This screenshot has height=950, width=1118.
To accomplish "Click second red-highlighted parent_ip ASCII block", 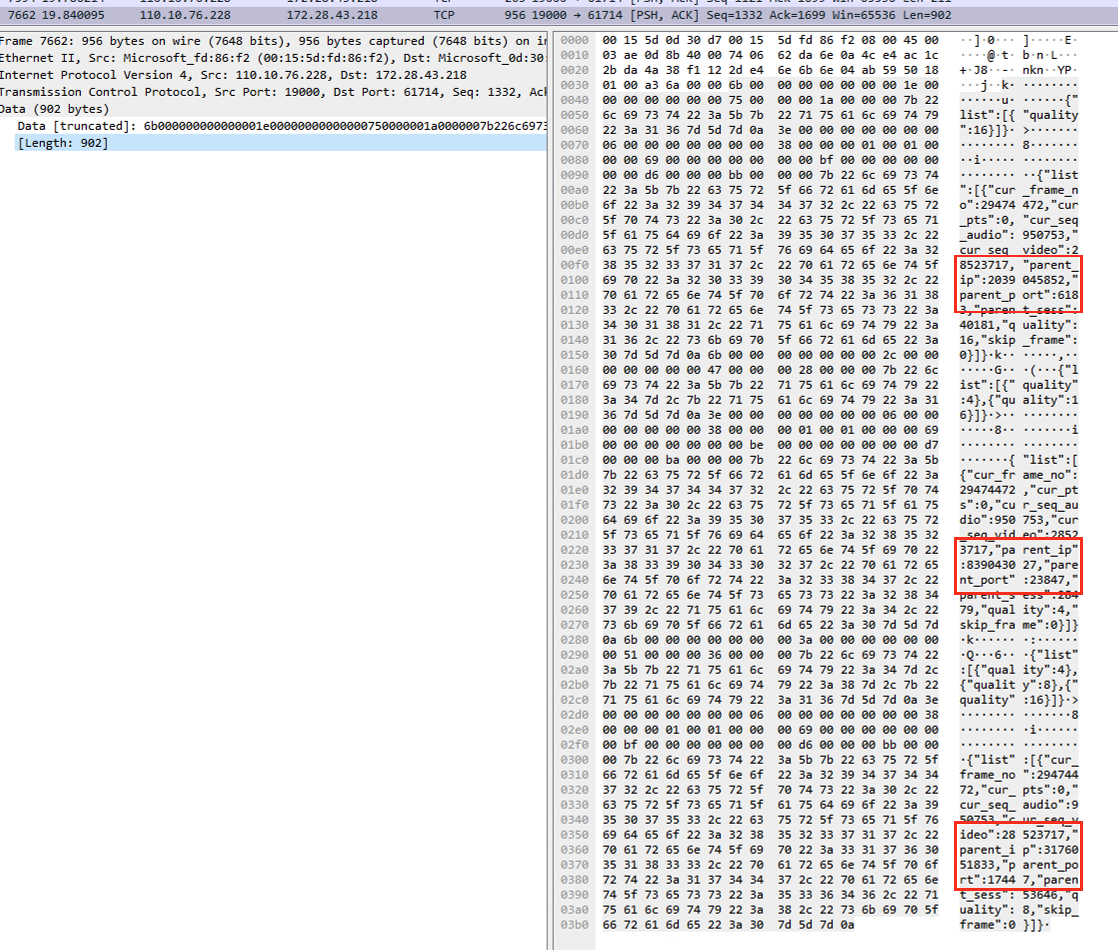I will click(1018, 566).
